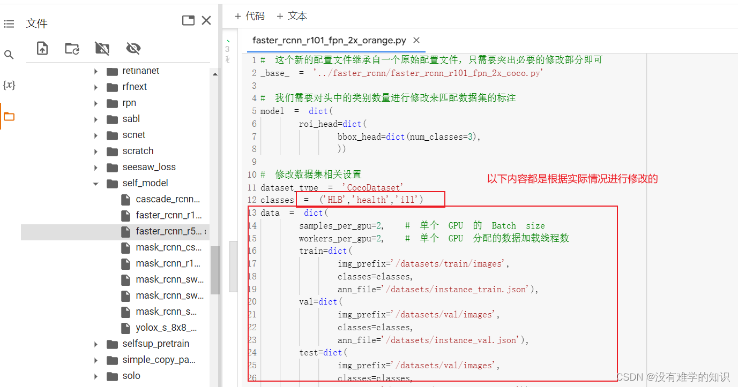Click the roi_head=dict( text on line 6

pyautogui.click(x=332, y=124)
